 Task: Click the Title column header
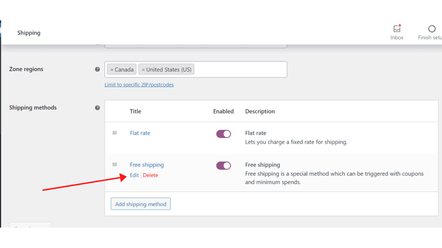(136, 112)
